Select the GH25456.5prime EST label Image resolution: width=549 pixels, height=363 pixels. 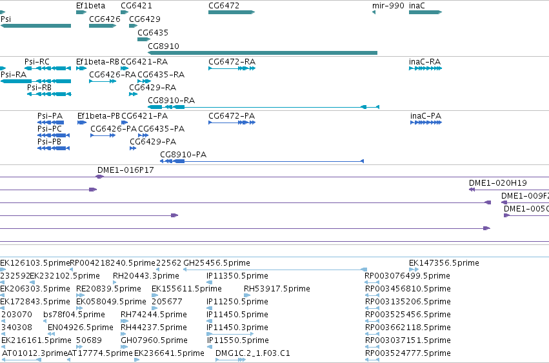[x=217, y=263]
